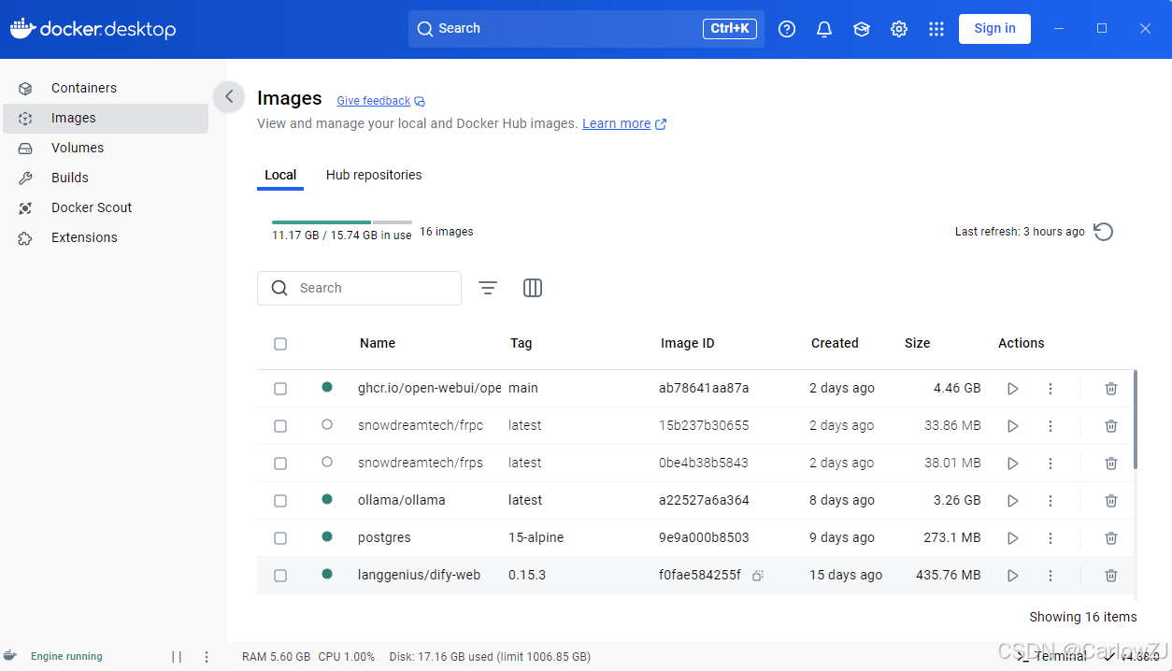Viewport: 1172px width, 671px height.
Task: Check the langgenius/dify-web row checkbox
Action: [280, 575]
